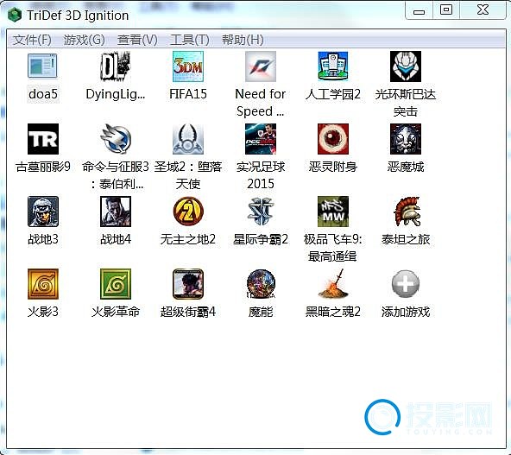Click the 黑暗之魂2 label text
Screen dimensions: 511x455
point(332,312)
